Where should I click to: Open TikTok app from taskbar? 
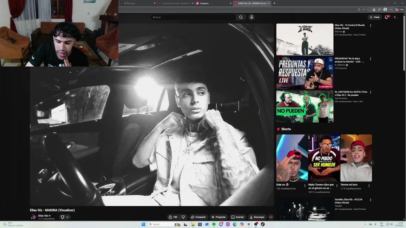pos(263,224)
